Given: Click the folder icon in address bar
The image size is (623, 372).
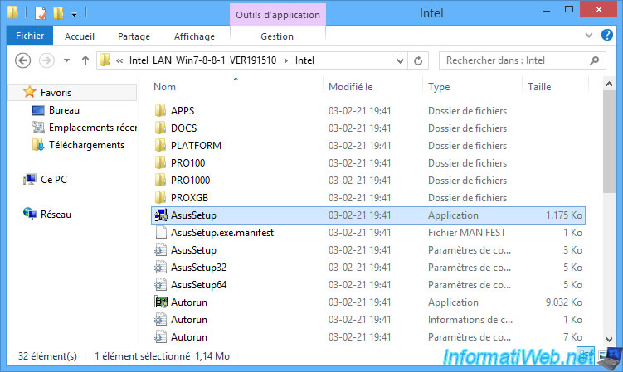Looking at the screenshot, I should (x=105, y=60).
